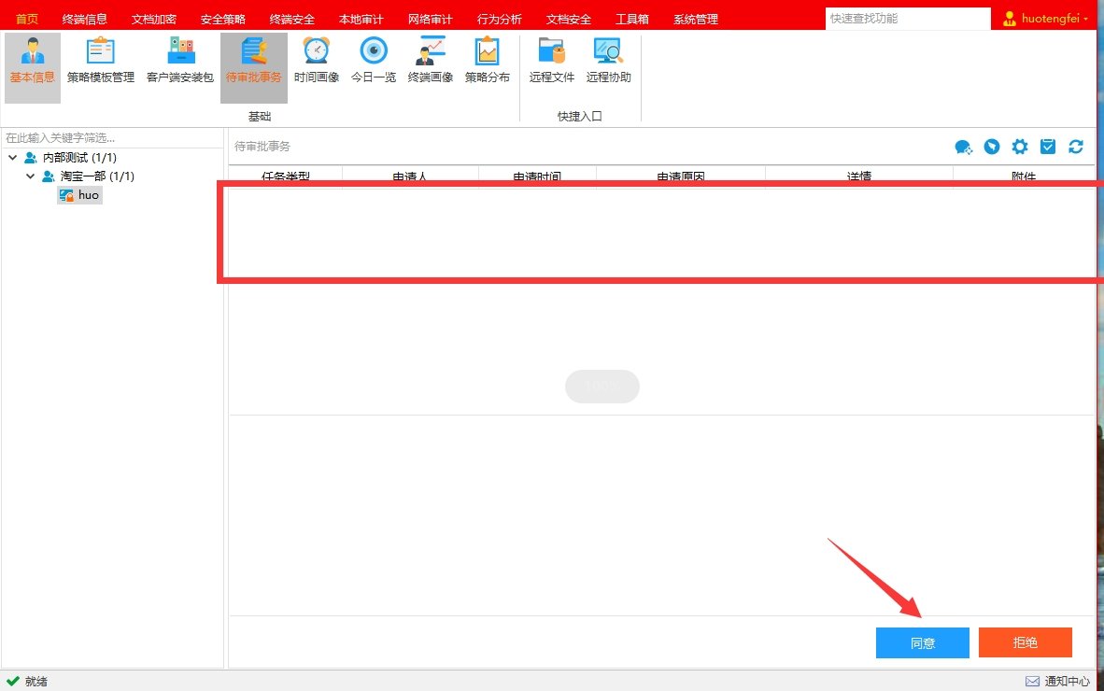Click the 同意 approve button
This screenshot has width=1104, height=691.
[x=922, y=642]
